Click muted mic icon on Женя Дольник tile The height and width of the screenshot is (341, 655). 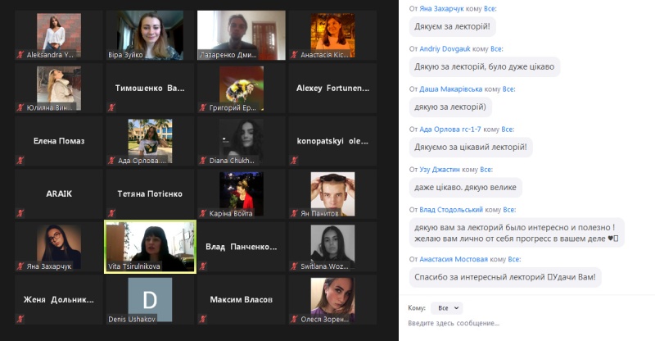coord(20,319)
